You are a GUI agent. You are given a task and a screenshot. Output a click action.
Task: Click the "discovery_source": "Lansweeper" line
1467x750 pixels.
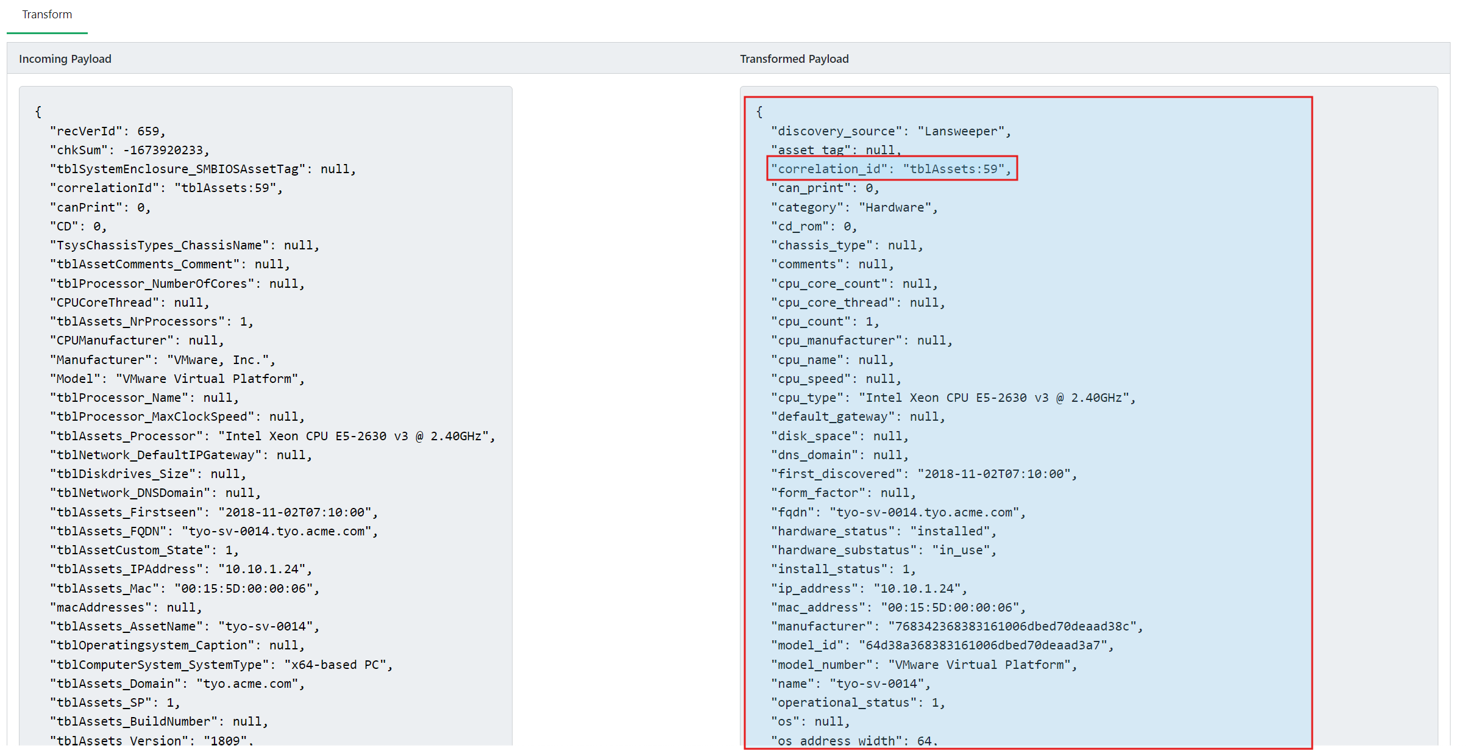(892, 131)
